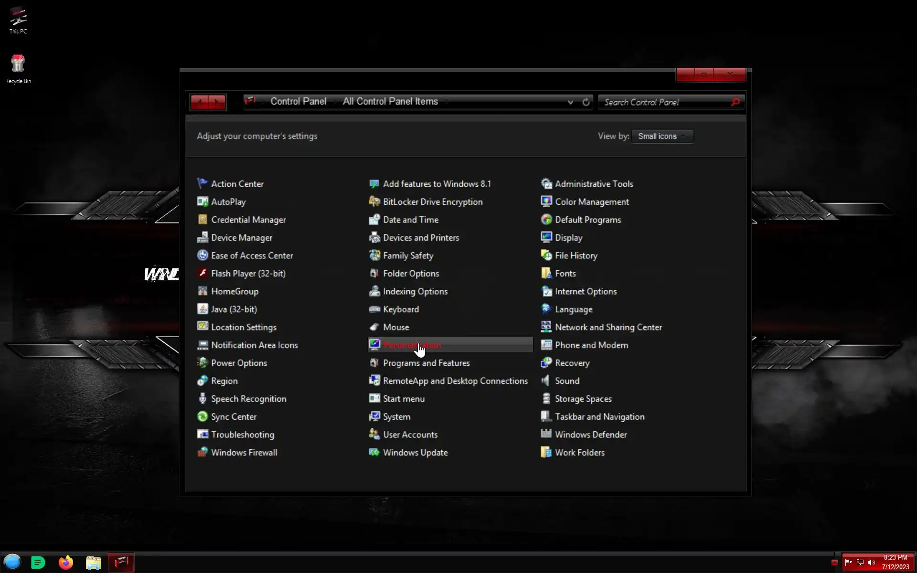Click the refresh icon in the address bar

586,102
